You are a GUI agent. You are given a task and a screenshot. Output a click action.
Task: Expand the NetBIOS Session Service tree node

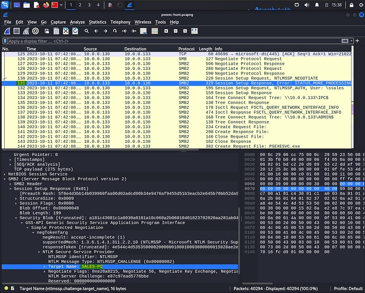tap(5, 174)
